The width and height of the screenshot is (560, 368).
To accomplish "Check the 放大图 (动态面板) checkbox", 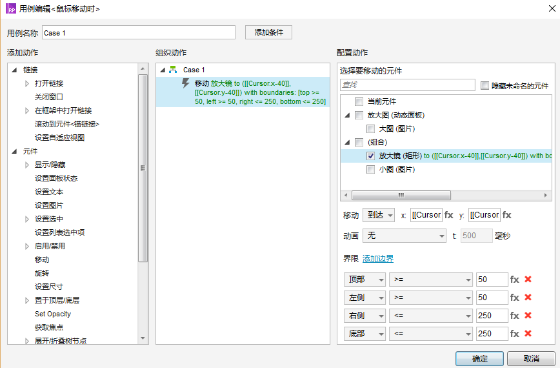I will 359,115.
